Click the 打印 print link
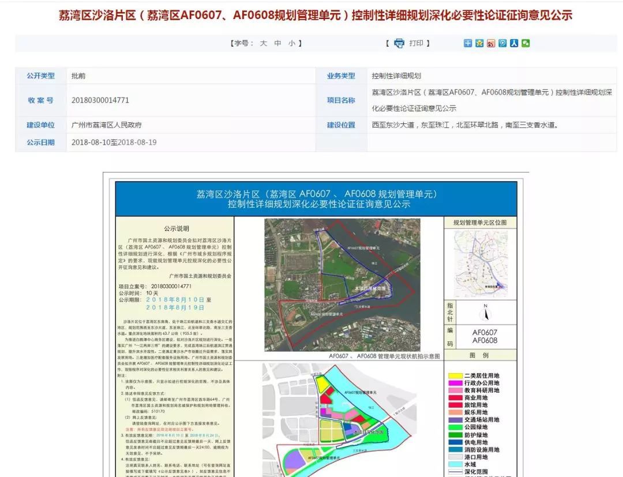Viewport: 623px width, 477px height. tap(416, 43)
